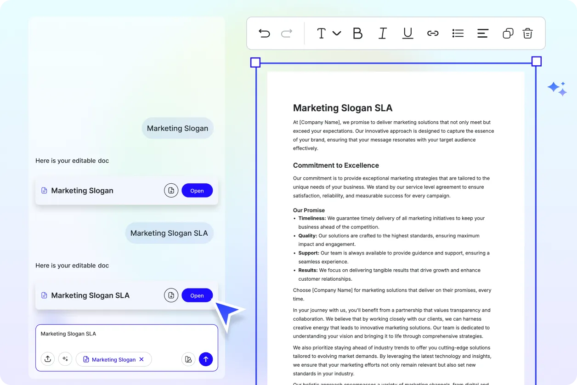This screenshot has height=385, width=577.
Task: Remove the Marketing Slogan attachment chip
Action: coord(142,359)
